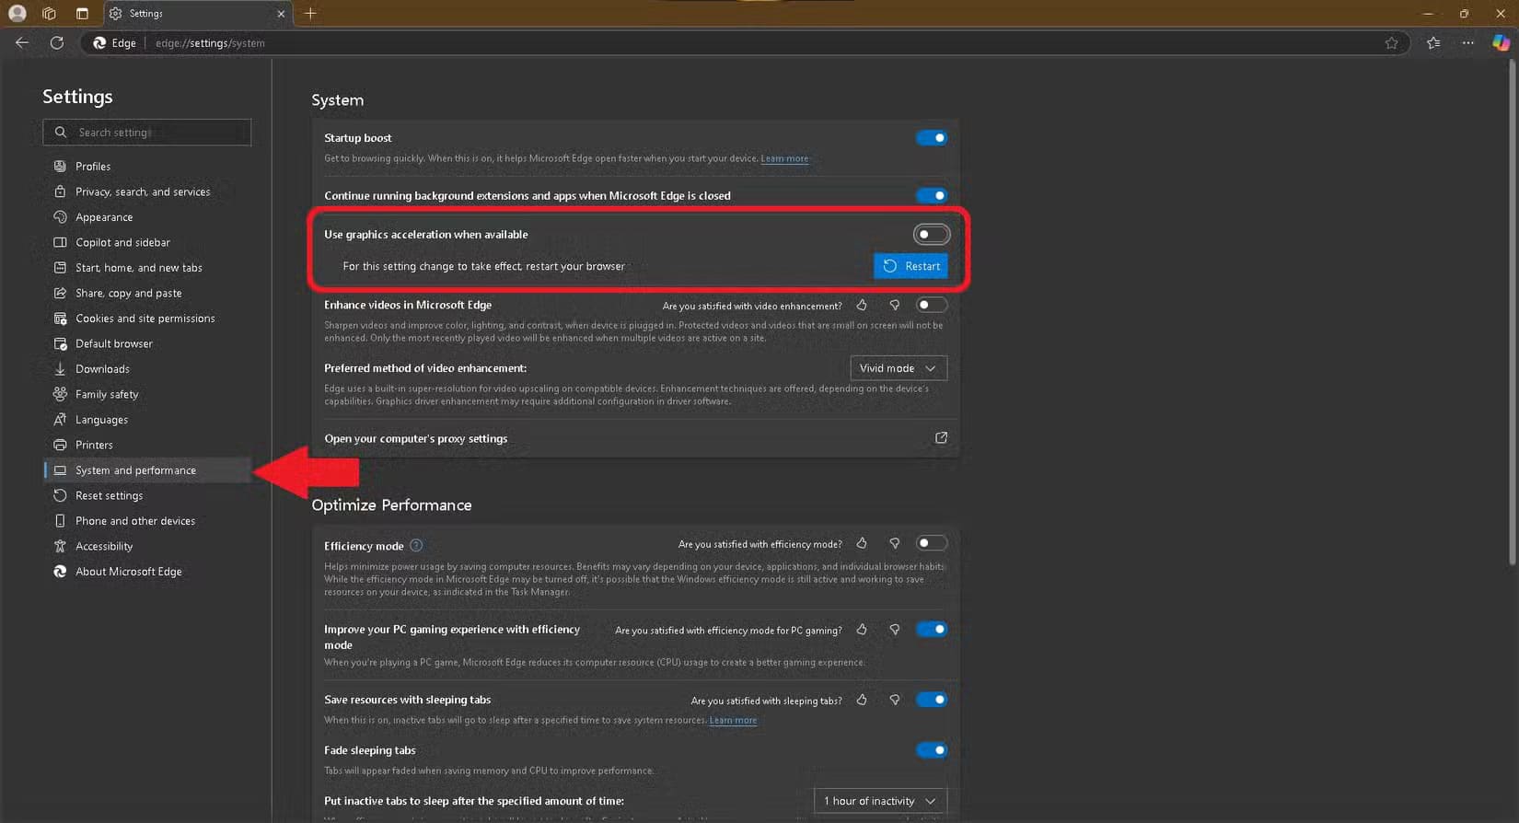Turn off the Startup boost toggle
1519x823 pixels.
click(931, 138)
